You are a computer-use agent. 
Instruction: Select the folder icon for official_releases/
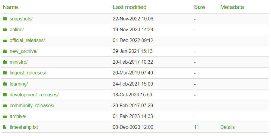(x=5, y=41)
